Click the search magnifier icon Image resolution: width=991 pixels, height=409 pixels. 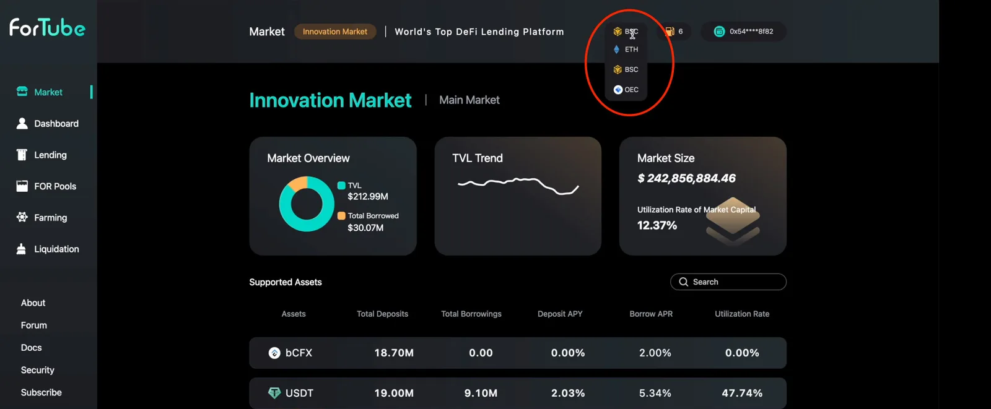point(684,282)
